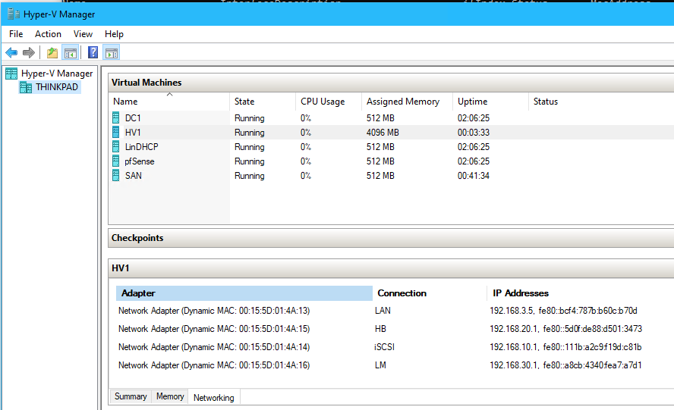Click the 192.168.20.1 IP address entry
The image size is (674, 410).
[x=565, y=329]
